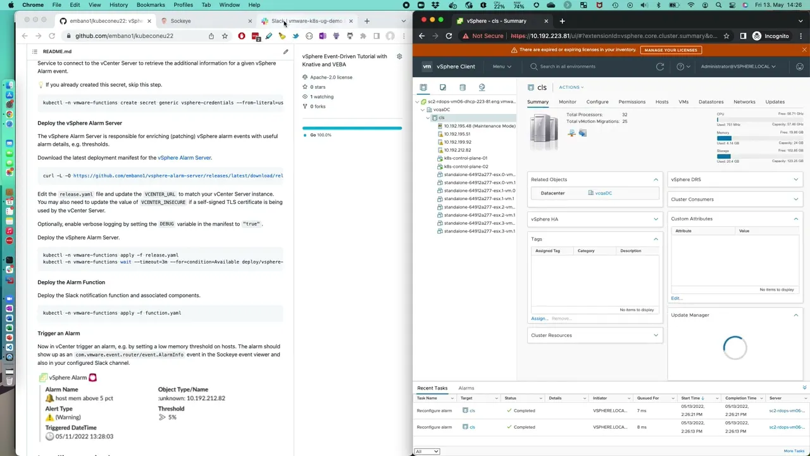Viewport: 810px width, 456px height.
Task: Open Administrator@VSPHERE.LOCAL user dropdown
Action: coord(738,66)
